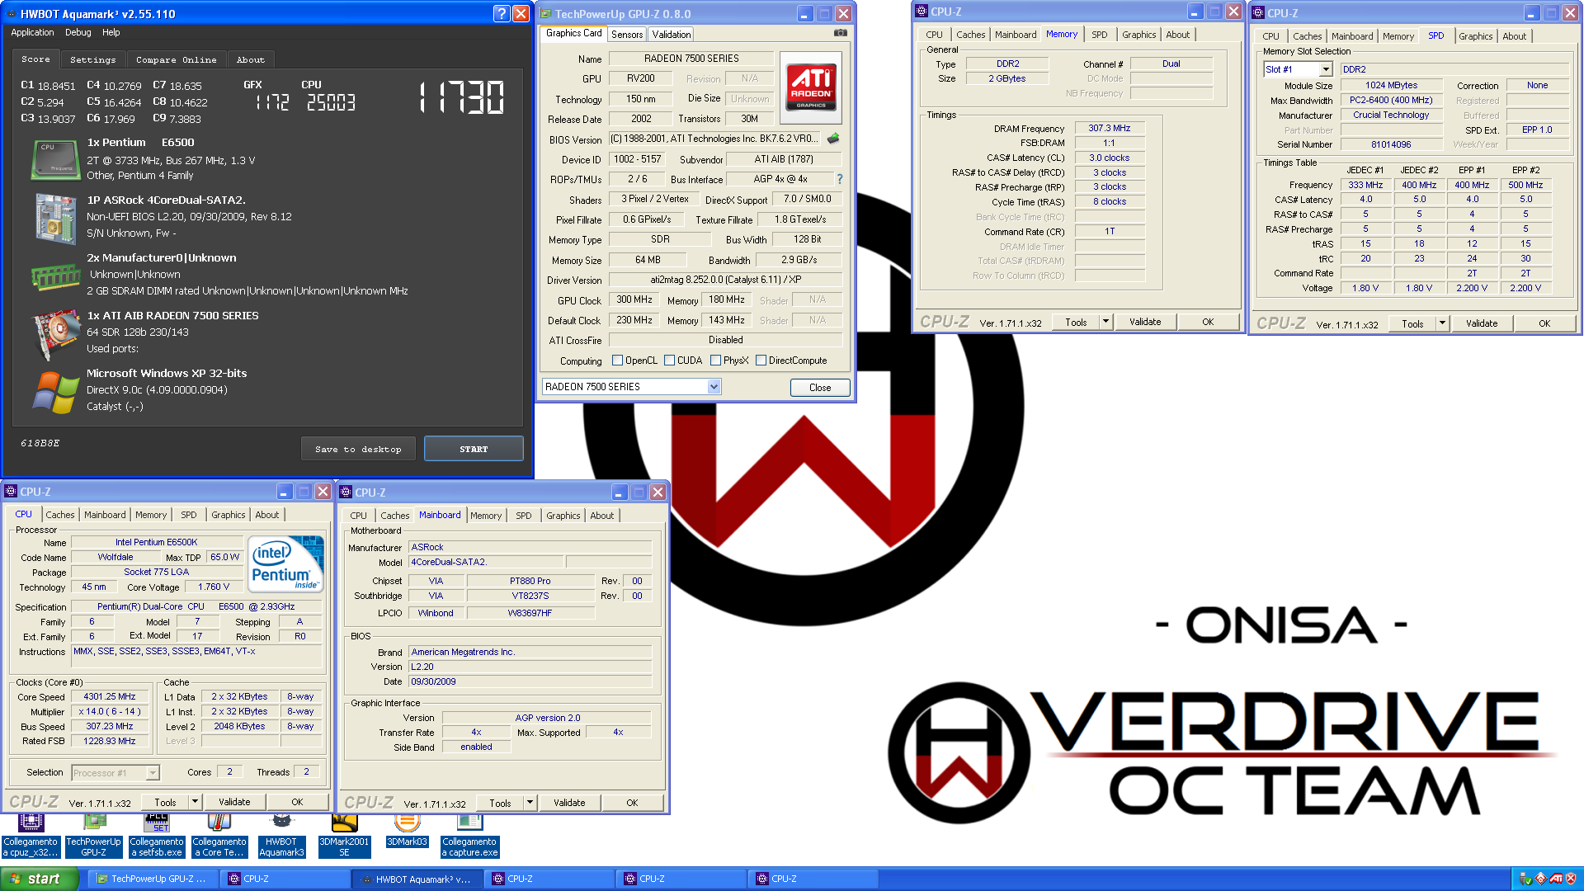Select HWBOT Aquamark in the taskbar
1584x891 pixels.
click(417, 879)
